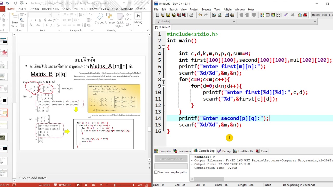Open the INSERT ribbon tab in PowerPoint

point(22,9)
